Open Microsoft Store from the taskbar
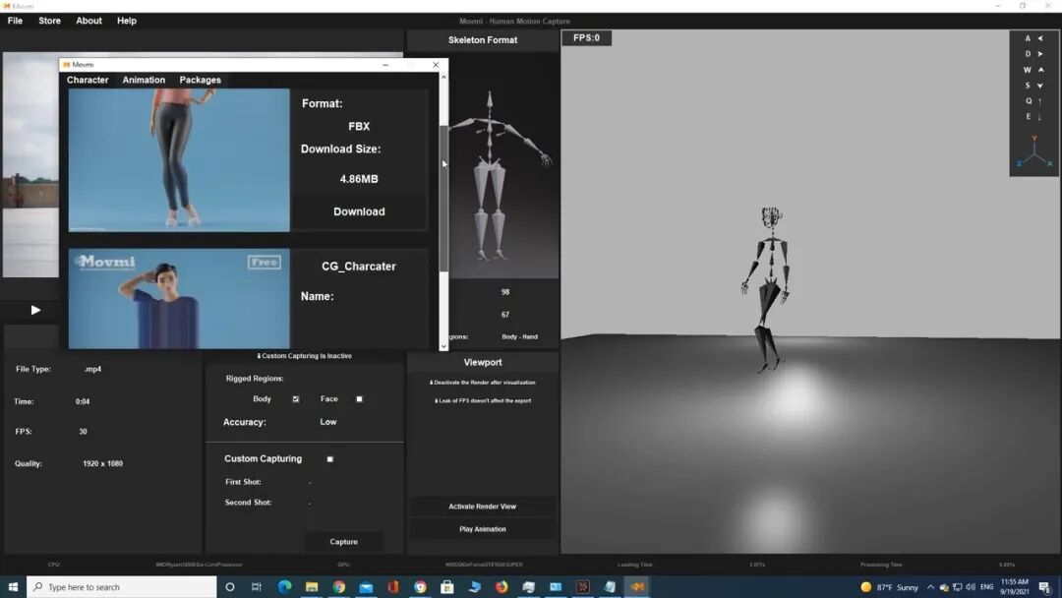Viewport: 1062px width, 598px height. [447, 586]
